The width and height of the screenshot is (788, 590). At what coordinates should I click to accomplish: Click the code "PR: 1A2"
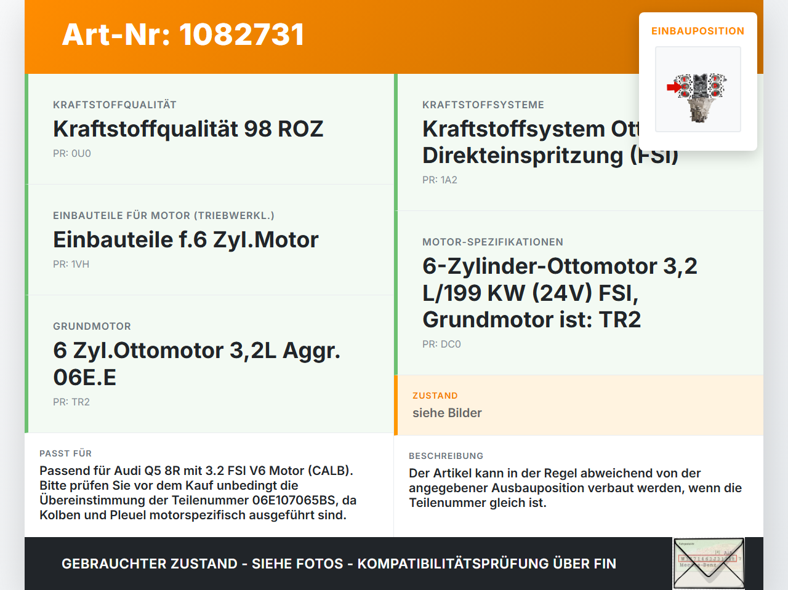[440, 180]
